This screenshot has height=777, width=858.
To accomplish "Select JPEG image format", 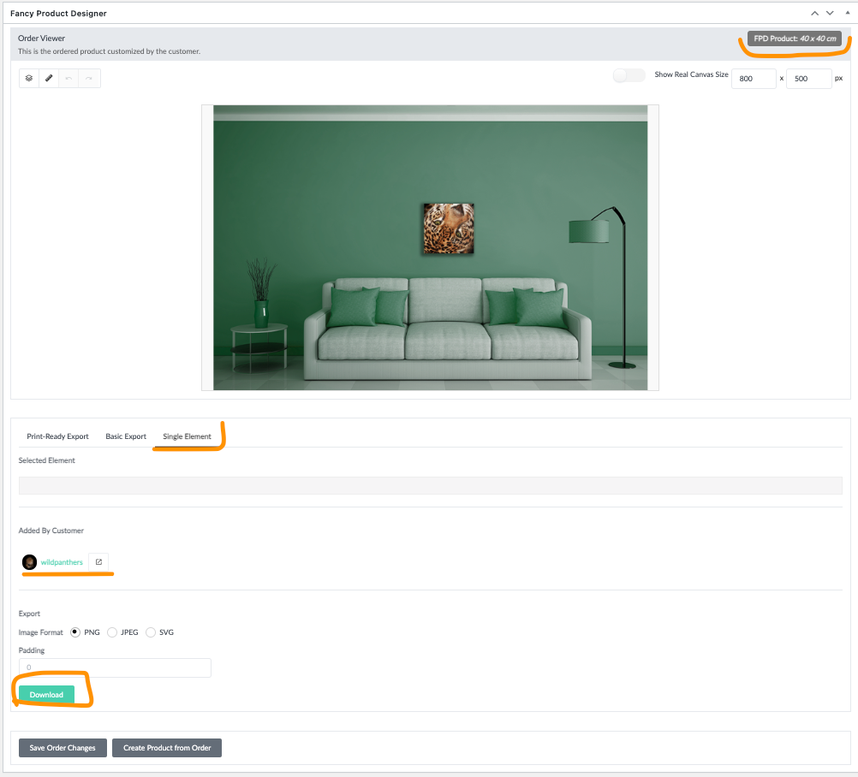I will 111,632.
